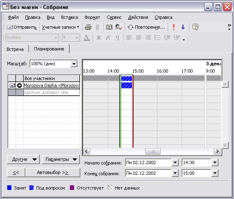Set low importance with blue down arrow
Screen dimensions: 234x199
183,27
